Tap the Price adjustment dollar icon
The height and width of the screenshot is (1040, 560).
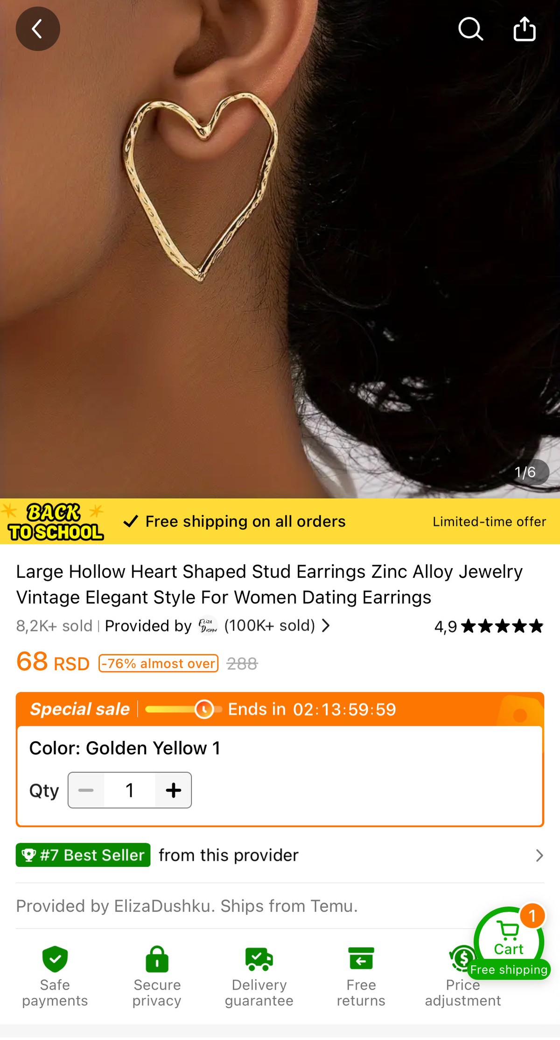pyautogui.click(x=462, y=959)
